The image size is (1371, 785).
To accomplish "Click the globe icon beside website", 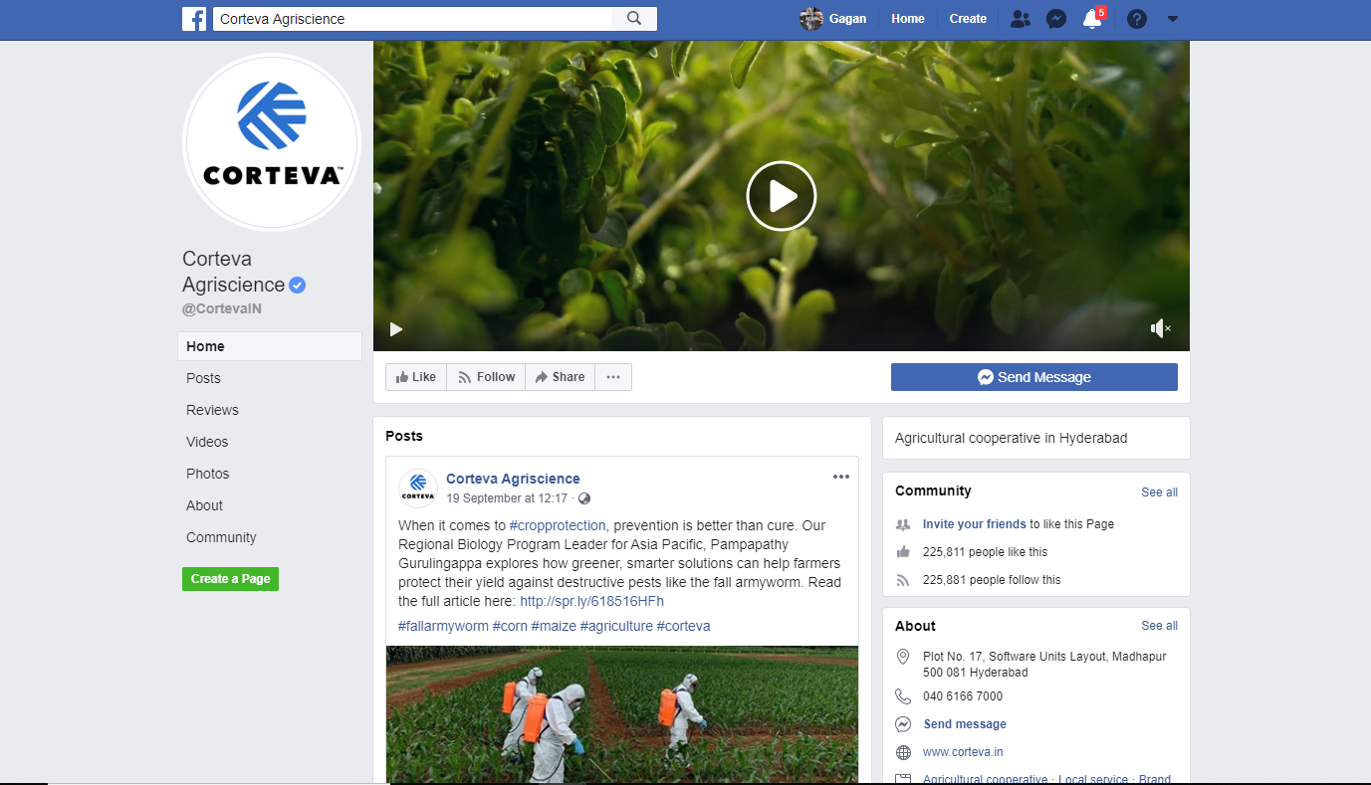I will (903, 752).
